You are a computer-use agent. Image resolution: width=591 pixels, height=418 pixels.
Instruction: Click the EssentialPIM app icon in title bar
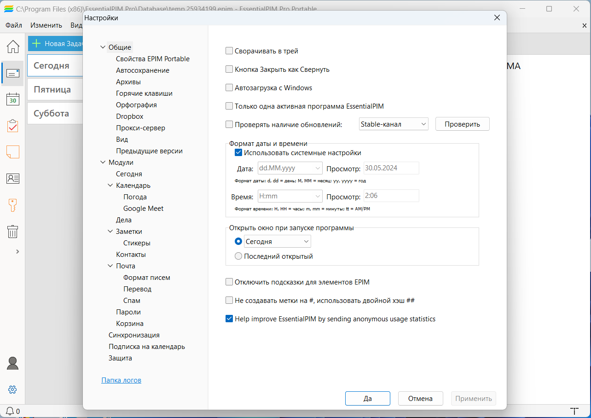(8, 9)
